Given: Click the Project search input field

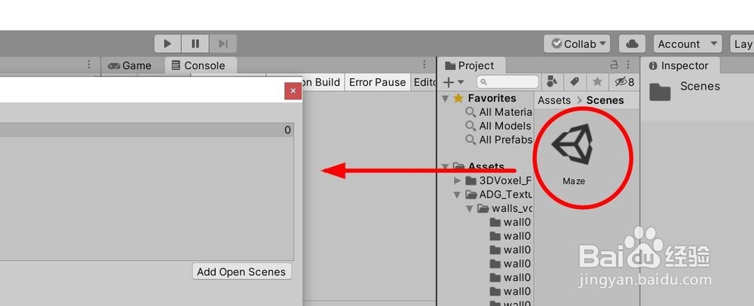Looking at the screenshot, I should coord(507,82).
